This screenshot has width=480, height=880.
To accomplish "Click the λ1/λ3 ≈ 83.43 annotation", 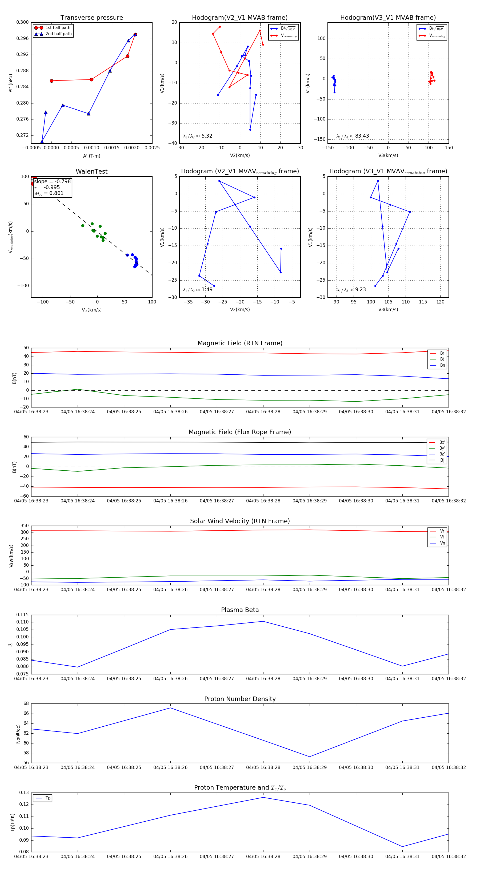I will pos(353,136).
